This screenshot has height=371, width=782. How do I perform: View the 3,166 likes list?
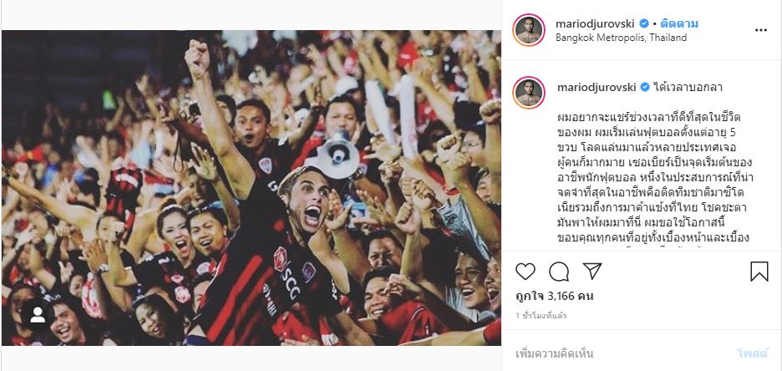554,297
